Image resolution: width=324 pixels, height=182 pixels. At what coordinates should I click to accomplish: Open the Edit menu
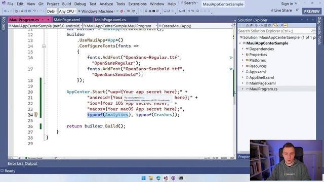click(x=20, y=4)
